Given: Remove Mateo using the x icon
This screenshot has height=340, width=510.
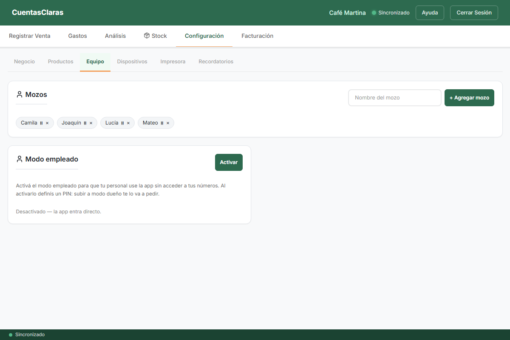Looking at the screenshot, I should coord(168,123).
